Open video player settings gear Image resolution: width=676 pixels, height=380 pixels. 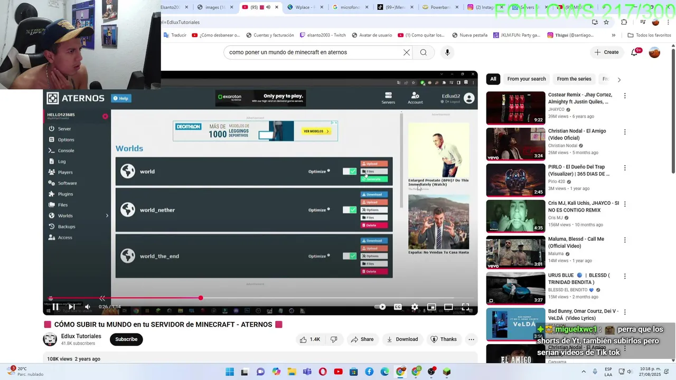(415, 307)
